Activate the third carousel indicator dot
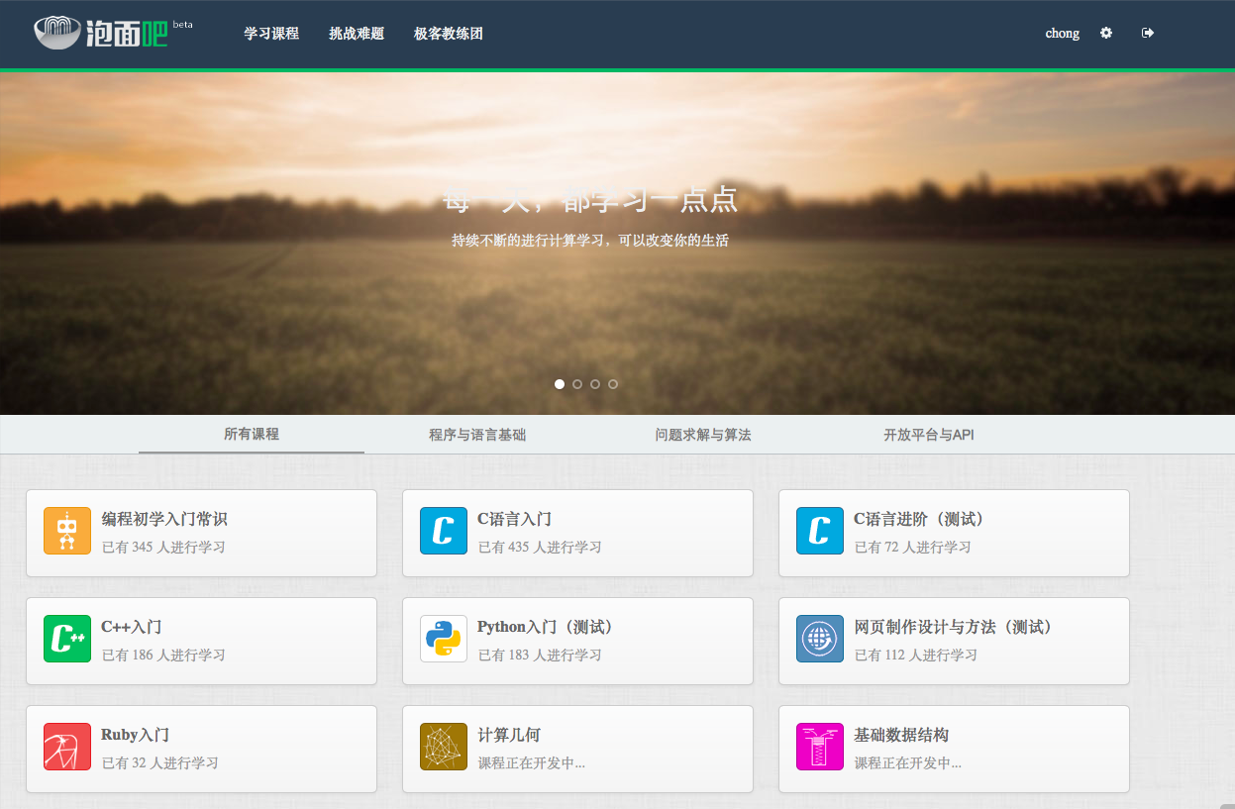Screen dimensions: 1235x809 click(x=594, y=383)
